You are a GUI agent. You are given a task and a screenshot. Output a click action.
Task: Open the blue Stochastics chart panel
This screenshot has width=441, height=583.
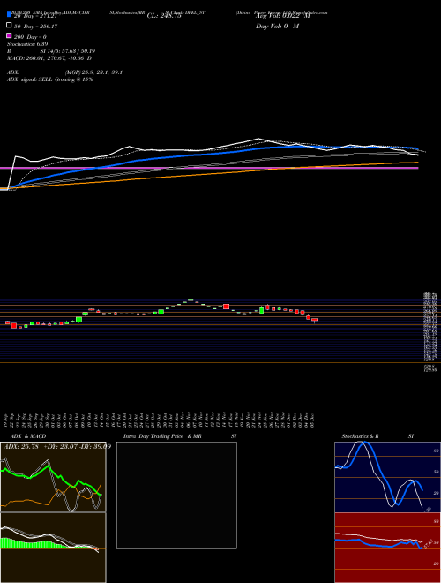387,477
